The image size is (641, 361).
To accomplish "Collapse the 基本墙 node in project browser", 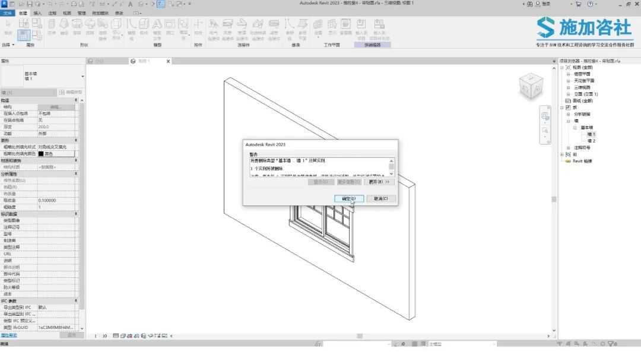I will tap(575, 127).
